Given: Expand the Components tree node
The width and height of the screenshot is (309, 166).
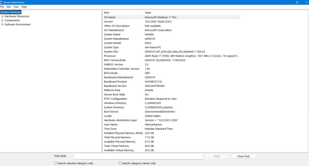Looking at the screenshot, I should pyautogui.click(x=2, y=20).
